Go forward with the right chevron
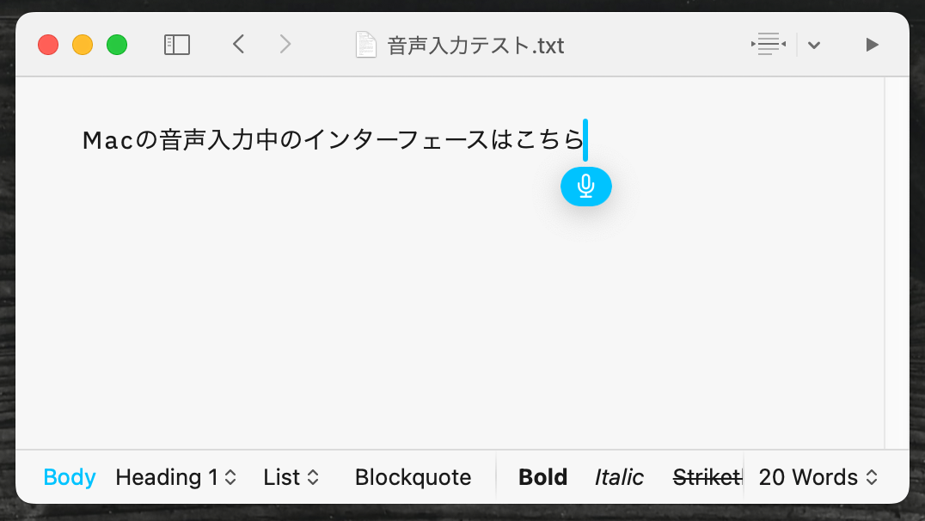 pyautogui.click(x=285, y=45)
